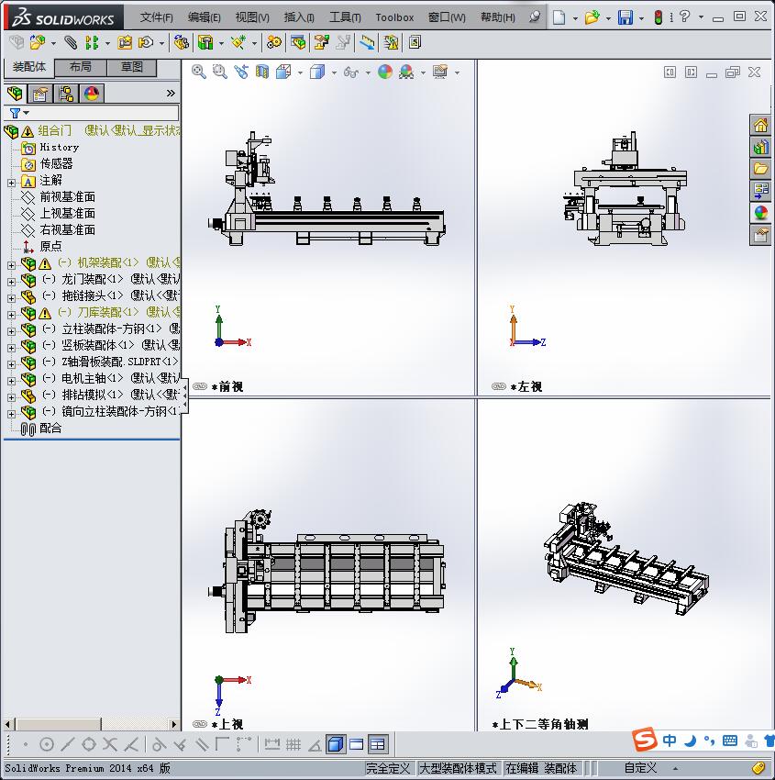Expand the 刀库装配<1> tree node
This screenshot has width=775, height=780.
click(11, 315)
